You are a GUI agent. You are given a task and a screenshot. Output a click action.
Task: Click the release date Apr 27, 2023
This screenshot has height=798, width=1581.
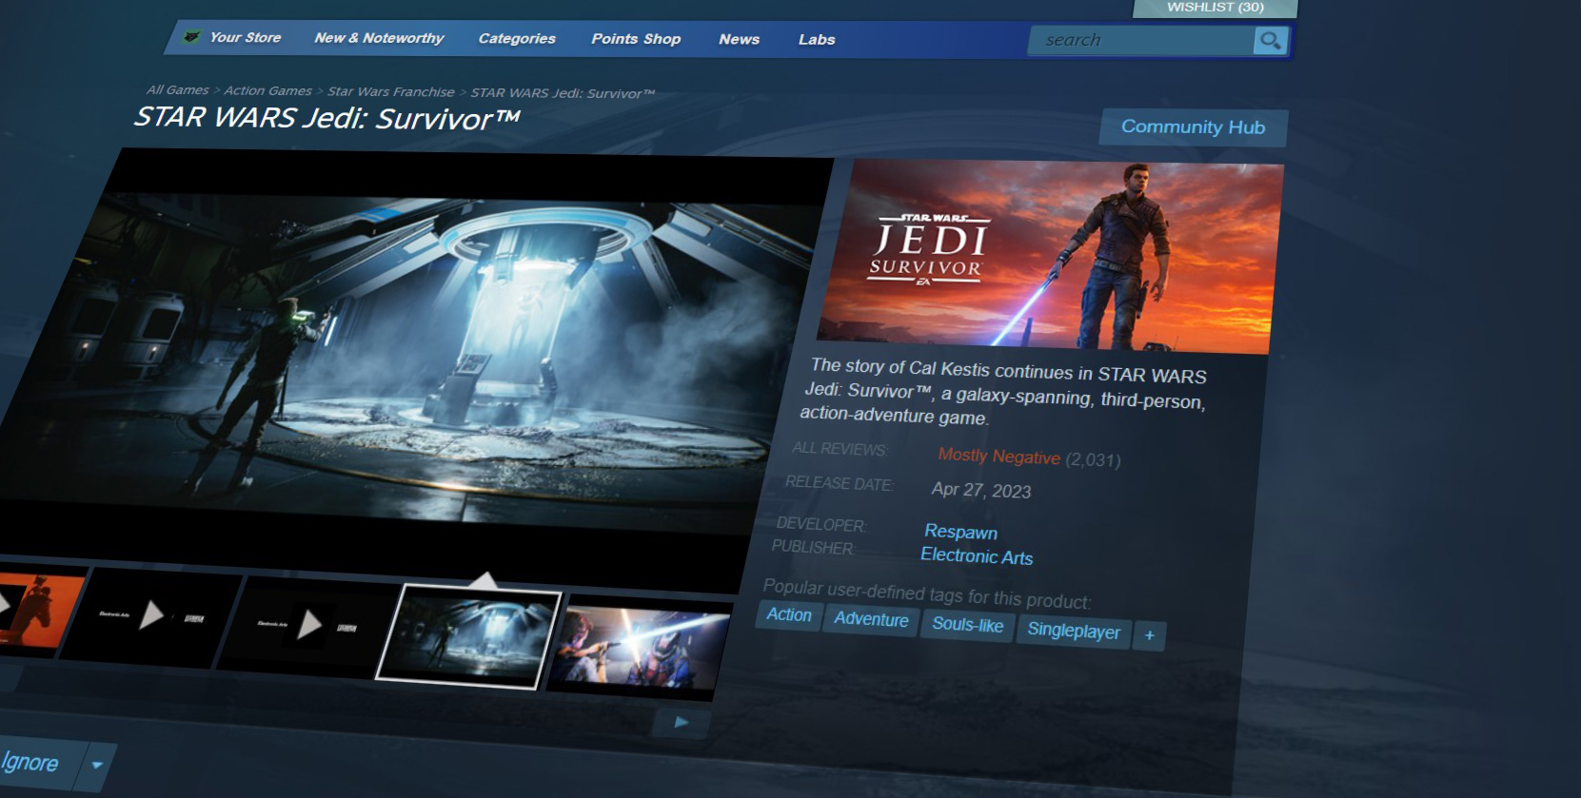click(x=981, y=490)
